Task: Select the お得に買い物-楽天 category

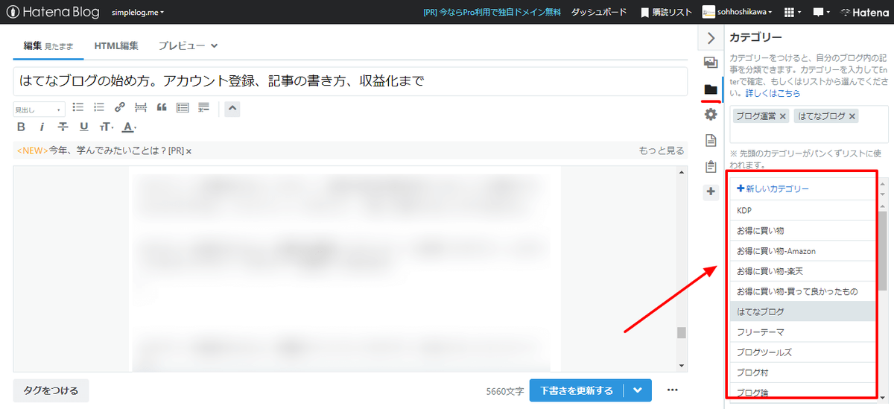Action: [x=802, y=271]
